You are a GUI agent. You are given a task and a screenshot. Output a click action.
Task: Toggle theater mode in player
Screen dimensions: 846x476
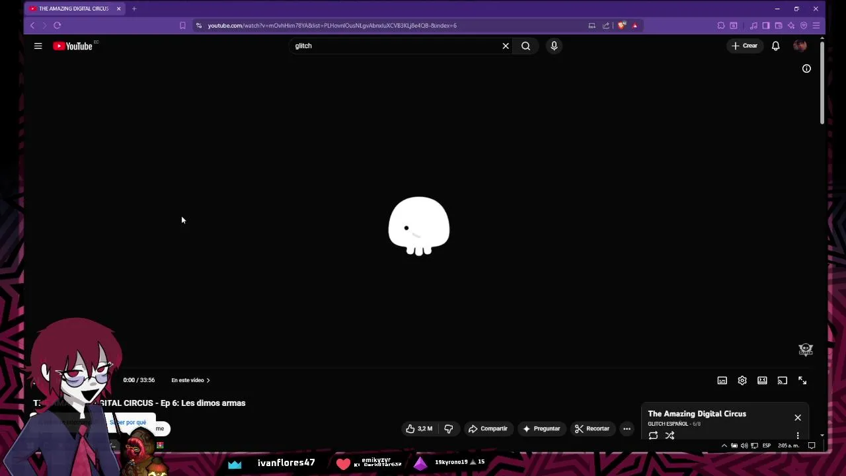click(x=762, y=380)
